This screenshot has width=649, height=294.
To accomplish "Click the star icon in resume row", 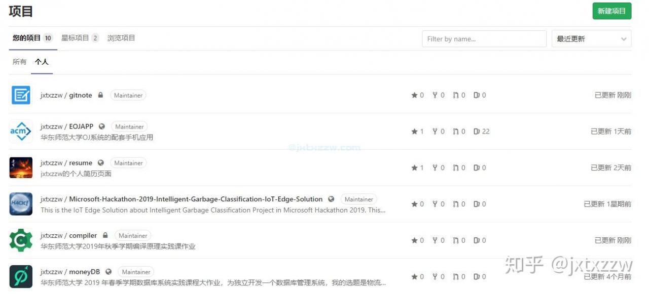I will 414,168.
